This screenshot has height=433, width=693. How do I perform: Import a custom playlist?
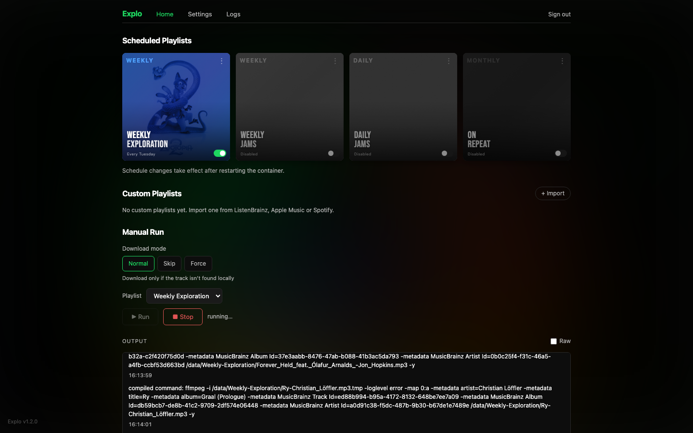coord(553,193)
